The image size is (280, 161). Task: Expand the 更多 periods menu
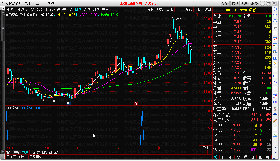point(107,9)
